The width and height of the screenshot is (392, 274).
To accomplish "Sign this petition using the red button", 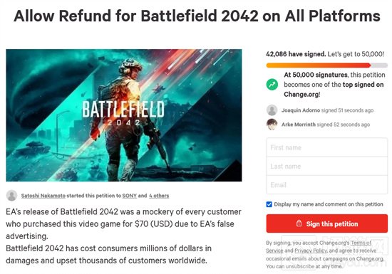I will coord(326,223).
